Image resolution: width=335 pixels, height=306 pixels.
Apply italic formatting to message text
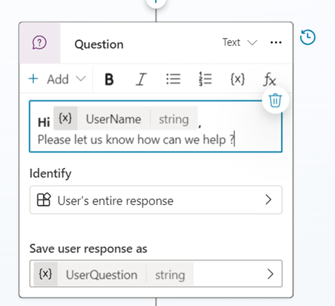click(140, 80)
